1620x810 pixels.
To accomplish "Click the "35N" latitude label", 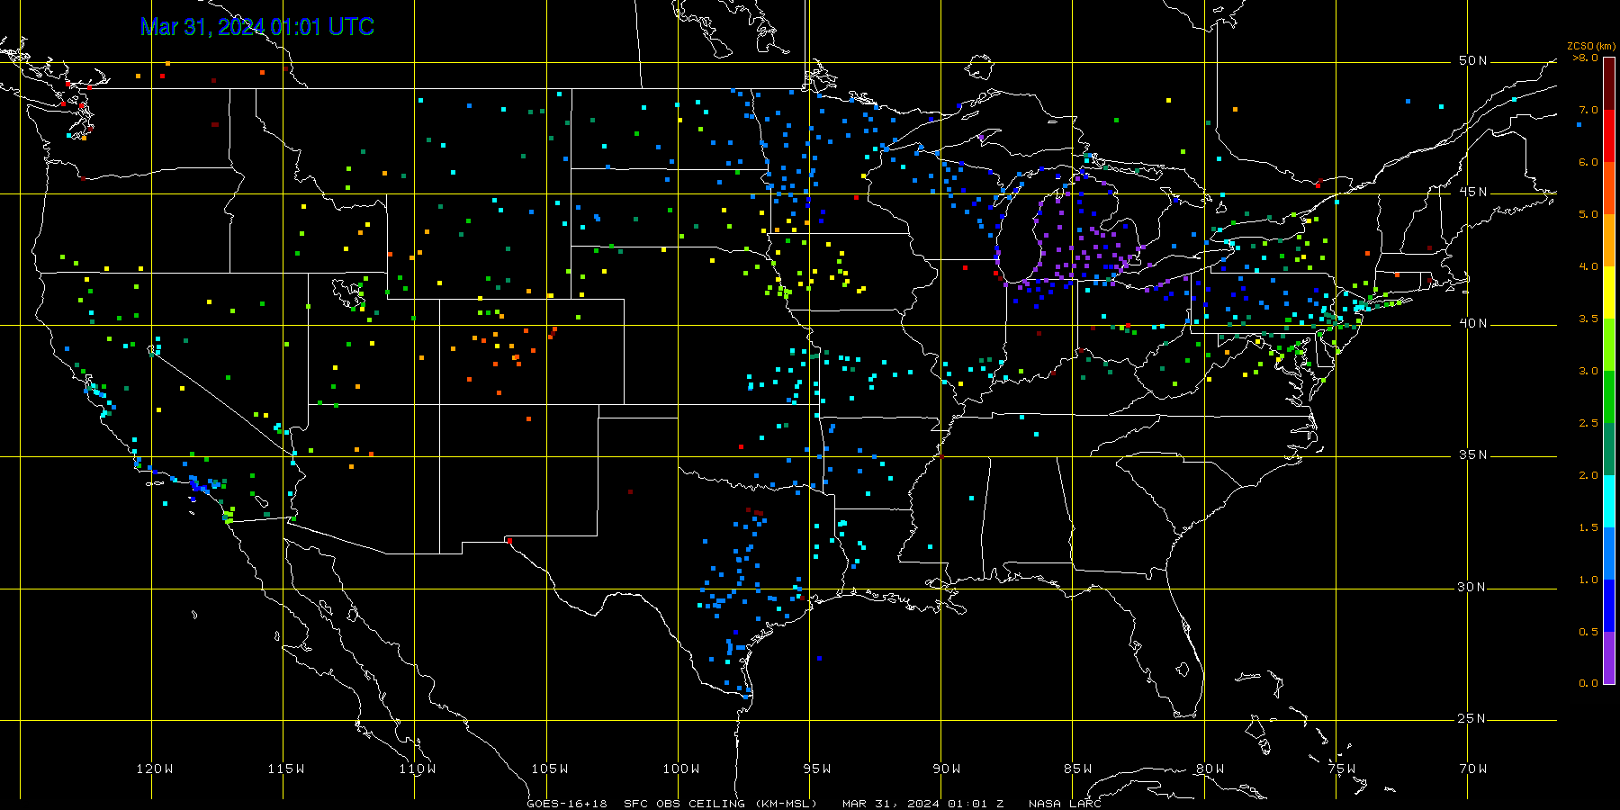I will point(1473,454).
